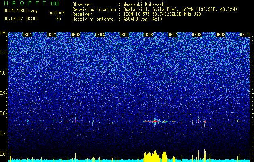Click the 0605 time marker
This screenshot has height=162, width=254.
click(124, 35)
